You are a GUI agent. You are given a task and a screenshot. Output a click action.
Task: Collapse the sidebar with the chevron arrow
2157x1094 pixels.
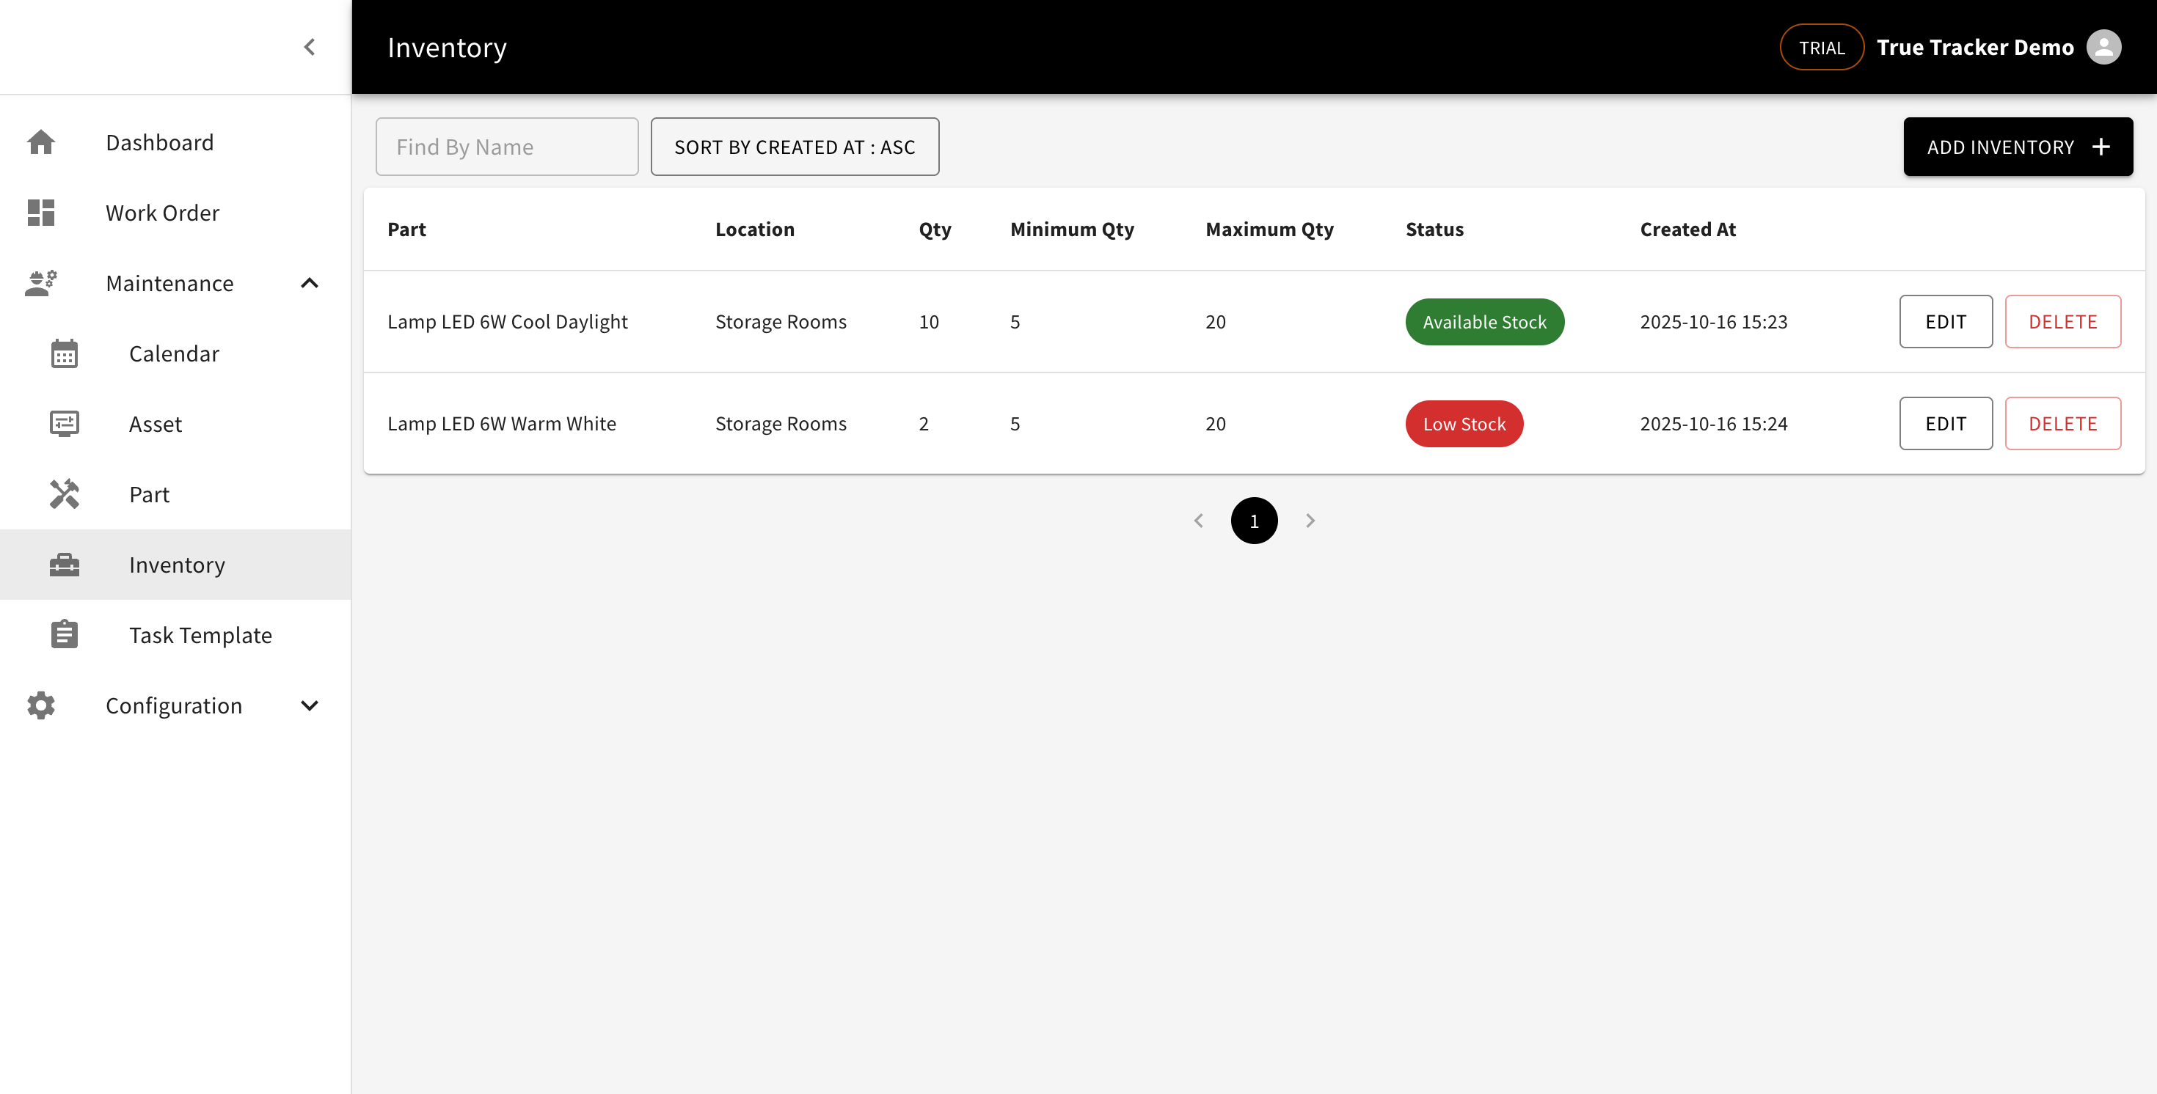[309, 47]
